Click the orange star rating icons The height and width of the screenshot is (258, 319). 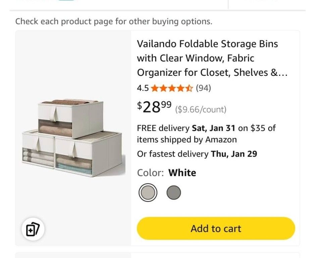(x=172, y=88)
